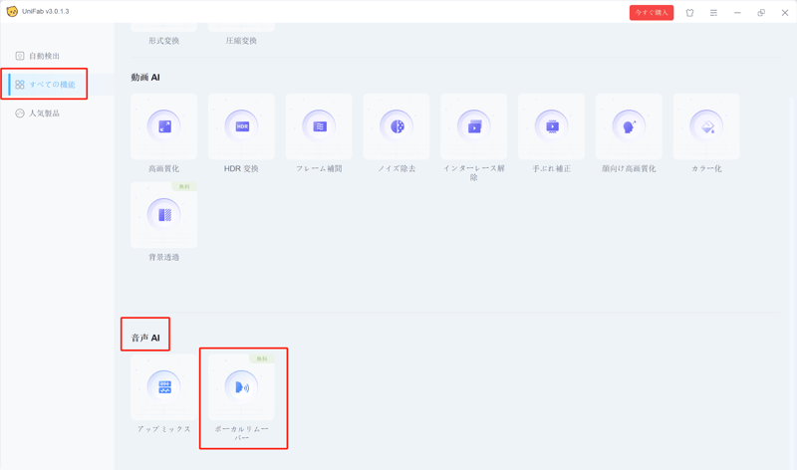
Task: Select the すべての機能 sidebar tab
Action: point(51,85)
